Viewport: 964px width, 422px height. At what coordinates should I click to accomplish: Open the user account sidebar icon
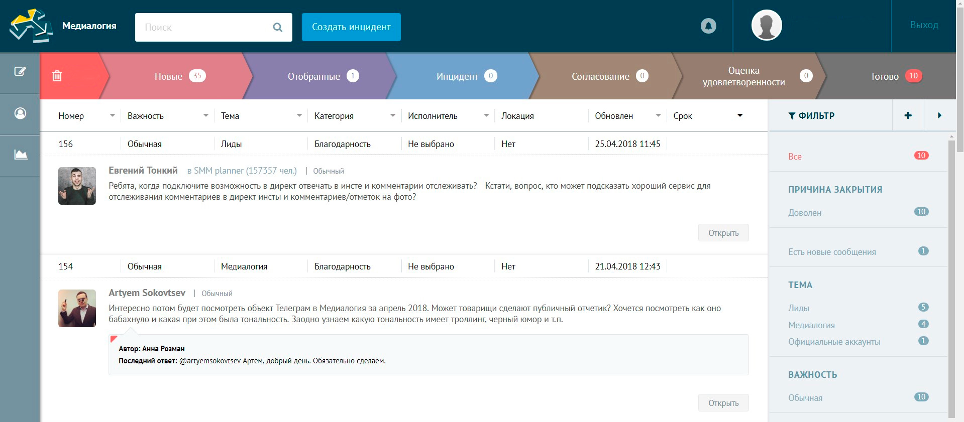[20, 113]
